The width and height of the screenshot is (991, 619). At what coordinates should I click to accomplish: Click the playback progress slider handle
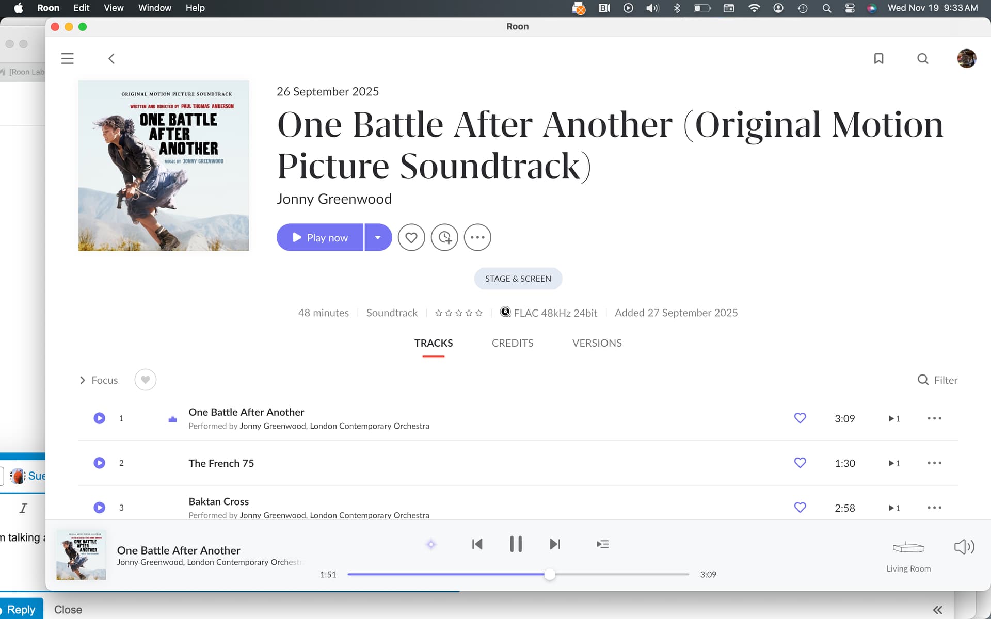[x=550, y=574]
